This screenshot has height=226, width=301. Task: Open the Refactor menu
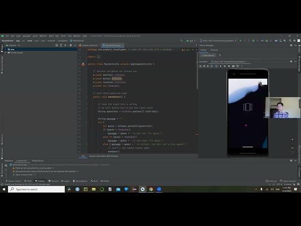point(43,36)
